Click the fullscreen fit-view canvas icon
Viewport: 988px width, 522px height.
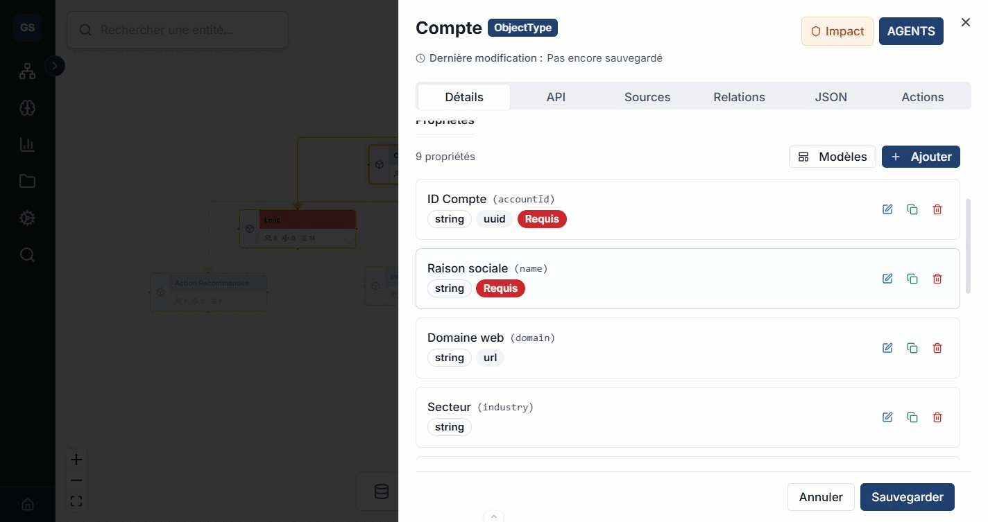click(x=76, y=501)
